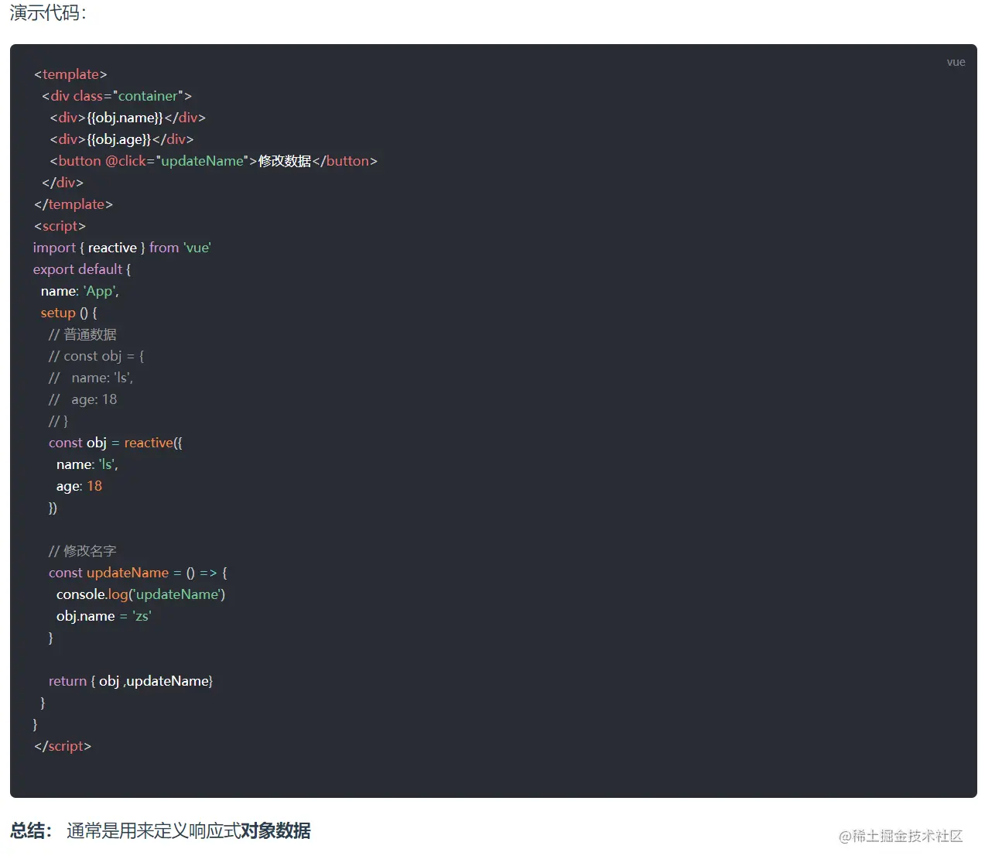Click the 'return { obj ,updateName}' line
The width and height of the screenshot is (985, 866).
[131, 681]
